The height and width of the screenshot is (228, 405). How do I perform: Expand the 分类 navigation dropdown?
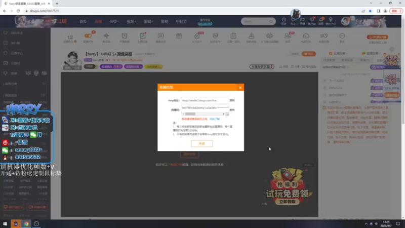(114, 21)
